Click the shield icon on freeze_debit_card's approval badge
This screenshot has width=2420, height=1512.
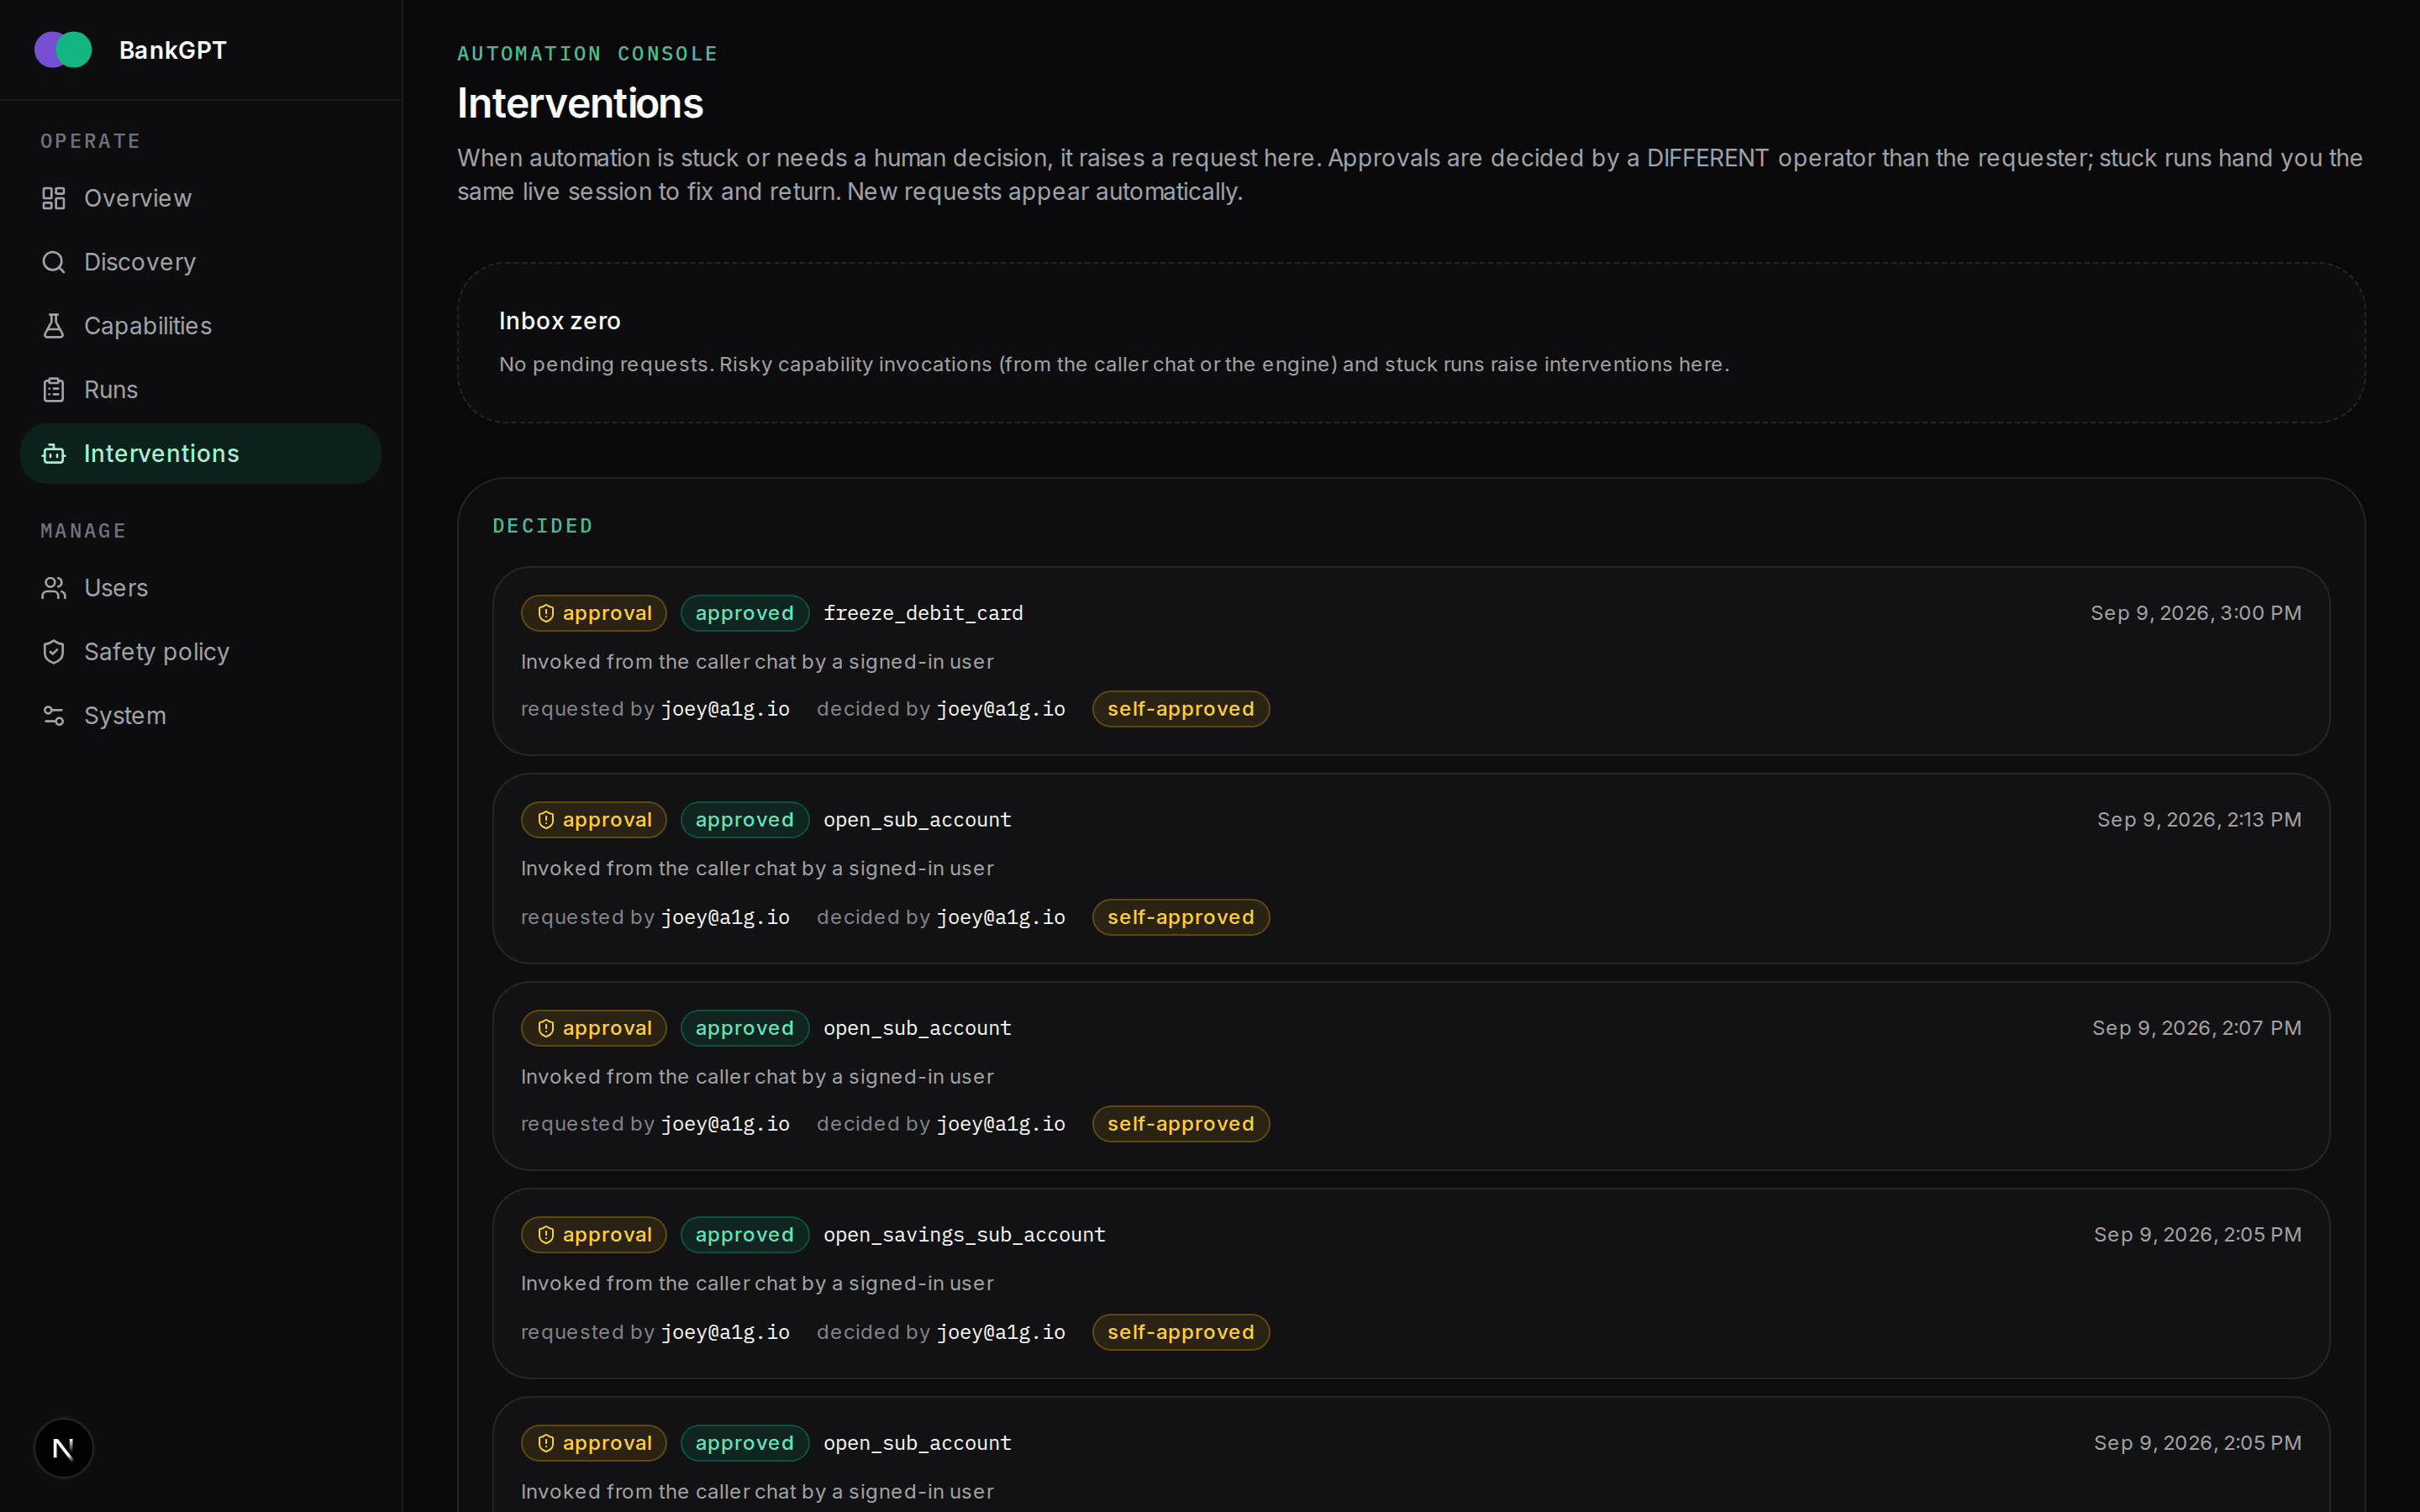[x=546, y=613]
